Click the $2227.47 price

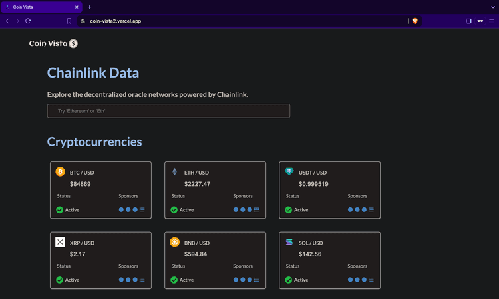pyautogui.click(x=198, y=184)
